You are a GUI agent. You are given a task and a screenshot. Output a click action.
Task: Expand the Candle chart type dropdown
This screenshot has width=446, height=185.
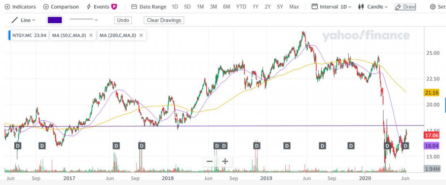click(x=373, y=7)
